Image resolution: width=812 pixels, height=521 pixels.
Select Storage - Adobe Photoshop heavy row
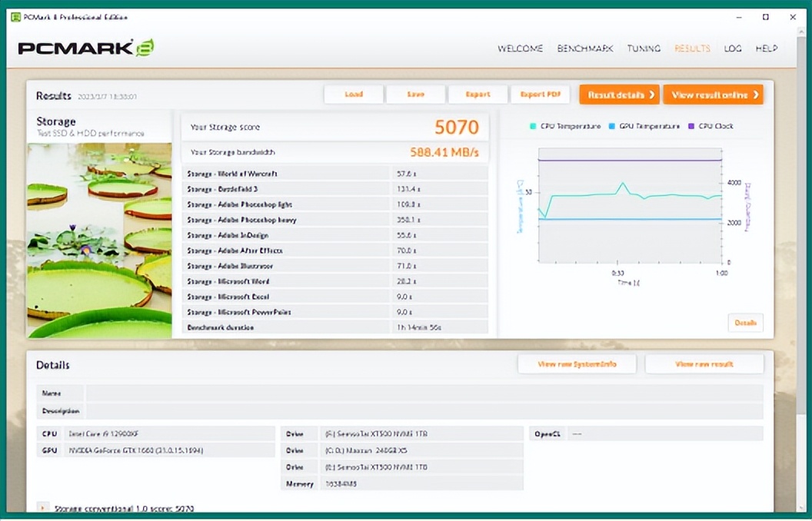click(x=335, y=220)
